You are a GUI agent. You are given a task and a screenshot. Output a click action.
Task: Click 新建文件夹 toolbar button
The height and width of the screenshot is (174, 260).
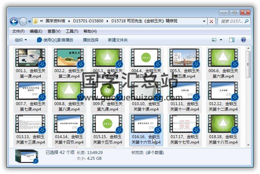[x=118, y=40]
